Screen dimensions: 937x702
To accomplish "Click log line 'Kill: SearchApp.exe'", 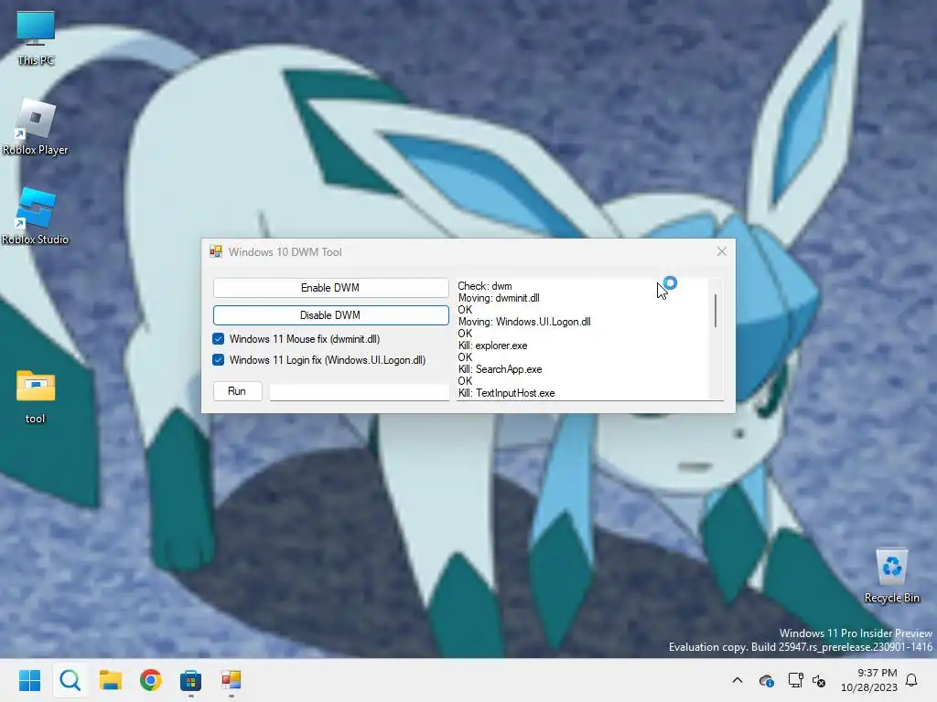I will click(501, 369).
